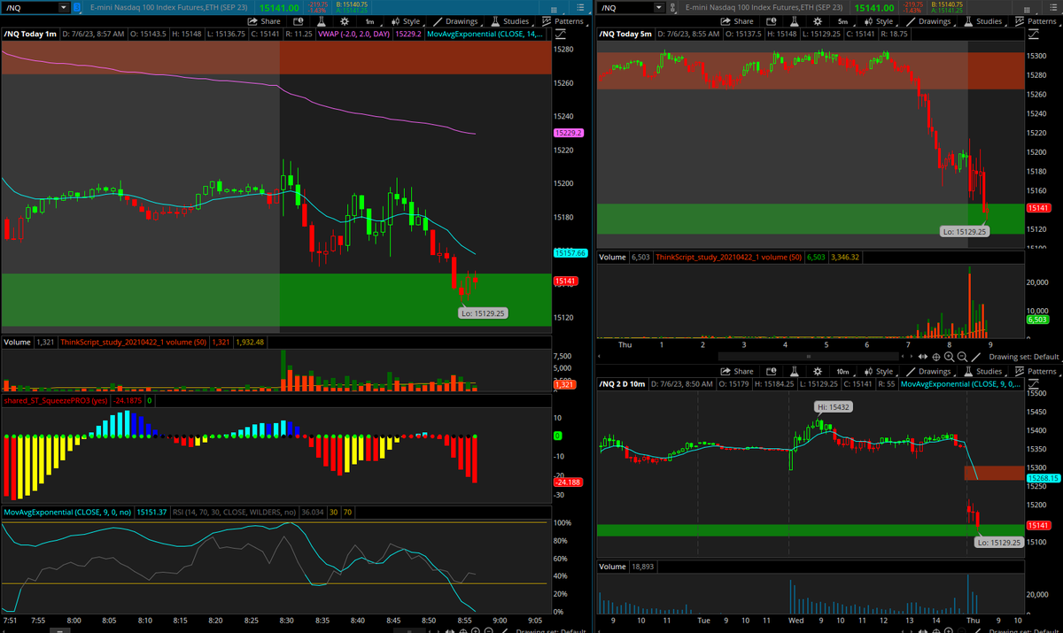The image size is (1063, 633).
Task: Click Share on the 1m chart toolbar
Action: [x=264, y=21]
